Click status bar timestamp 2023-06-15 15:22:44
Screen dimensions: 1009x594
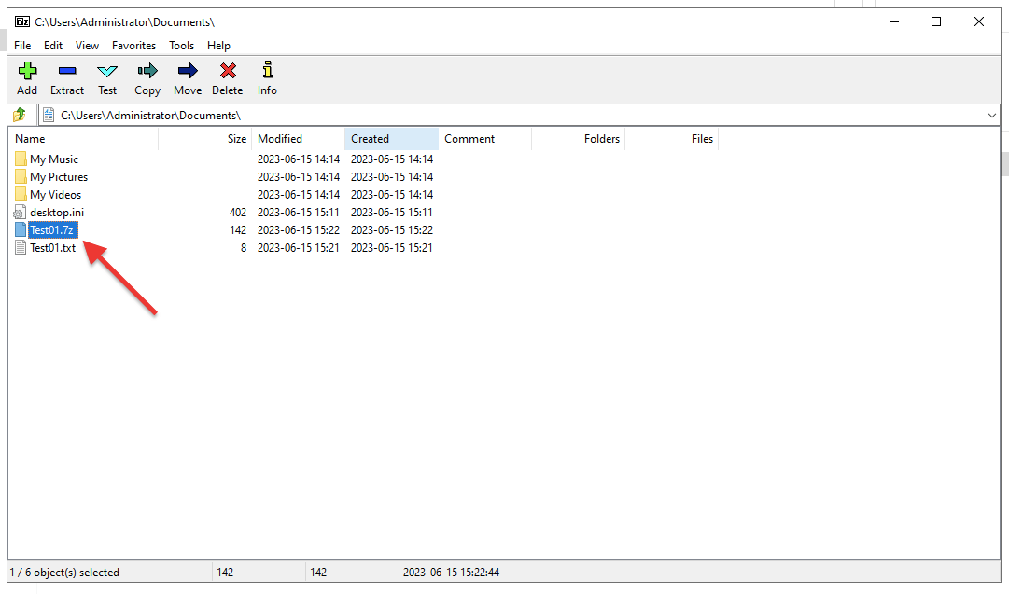(x=451, y=573)
